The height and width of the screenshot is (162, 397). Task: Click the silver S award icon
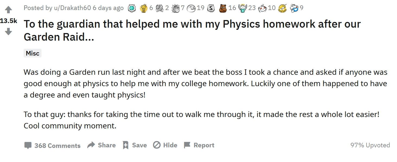tap(211, 8)
